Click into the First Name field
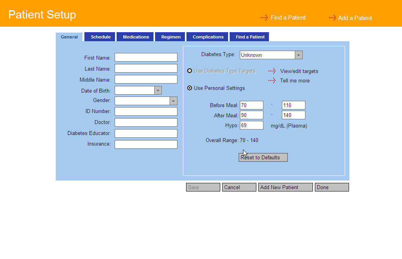 click(146, 58)
